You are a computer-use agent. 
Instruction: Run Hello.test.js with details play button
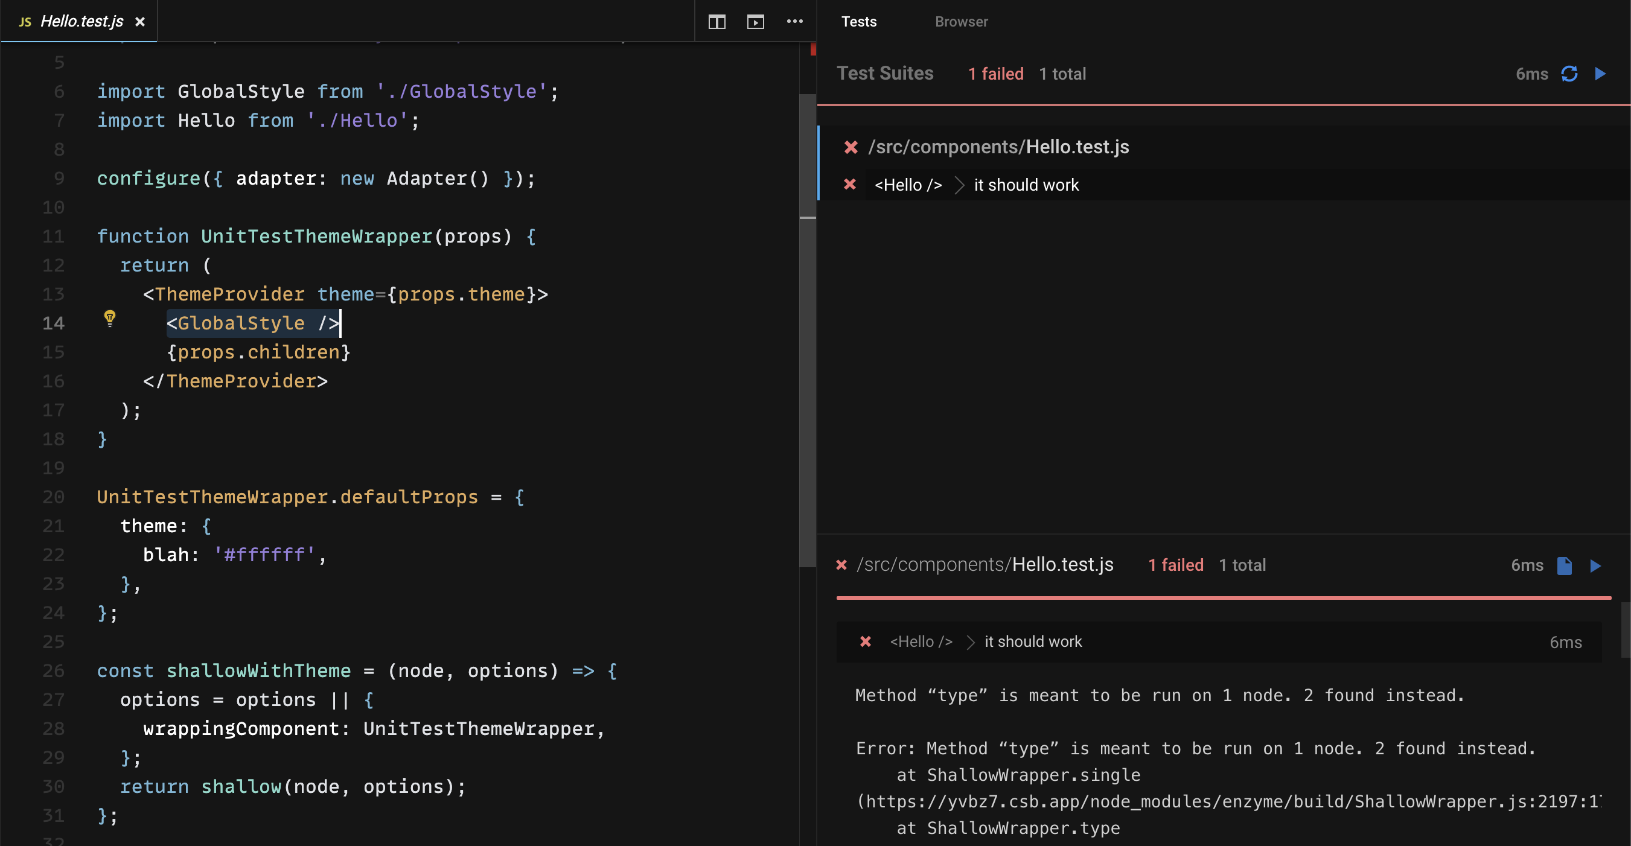pyautogui.click(x=1595, y=565)
